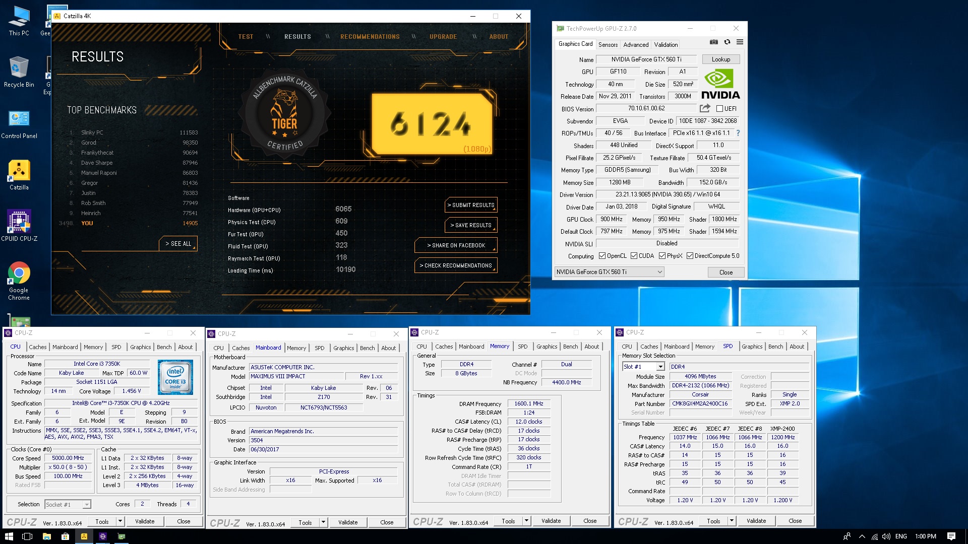Open Slot #1 memory slot dropdown

point(643,367)
